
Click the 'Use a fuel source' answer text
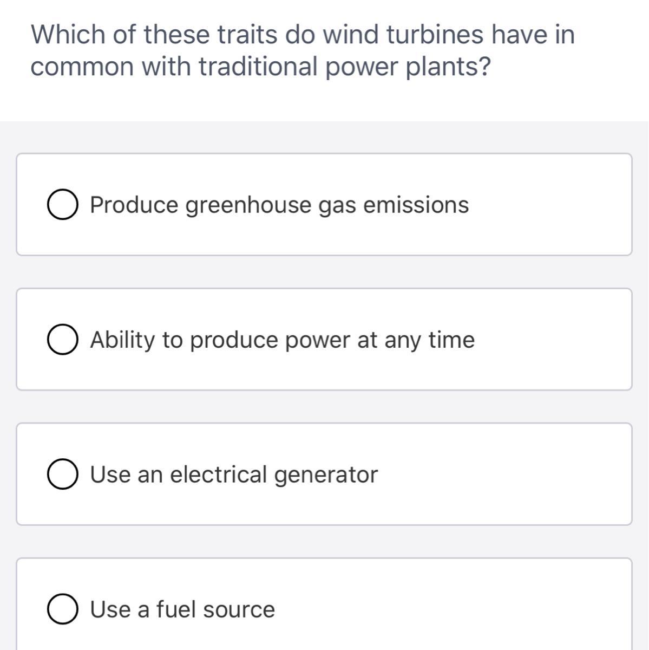[182, 609]
